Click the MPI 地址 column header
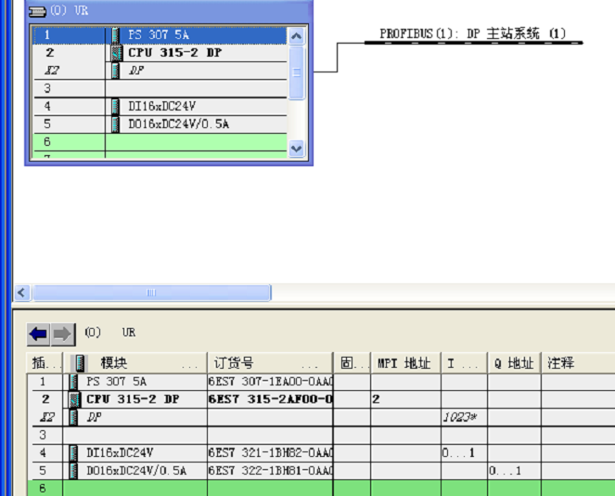The width and height of the screenshot is (615, 496). 406,363
